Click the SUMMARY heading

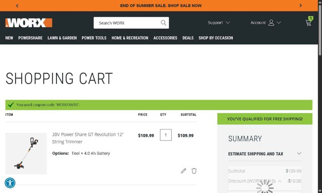click(x=245, y=139)
